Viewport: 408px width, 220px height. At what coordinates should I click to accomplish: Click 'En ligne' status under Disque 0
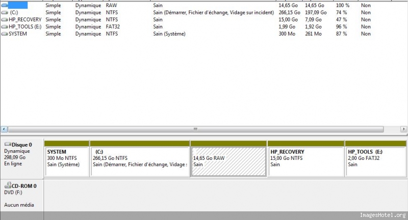[x=13, y=163]
